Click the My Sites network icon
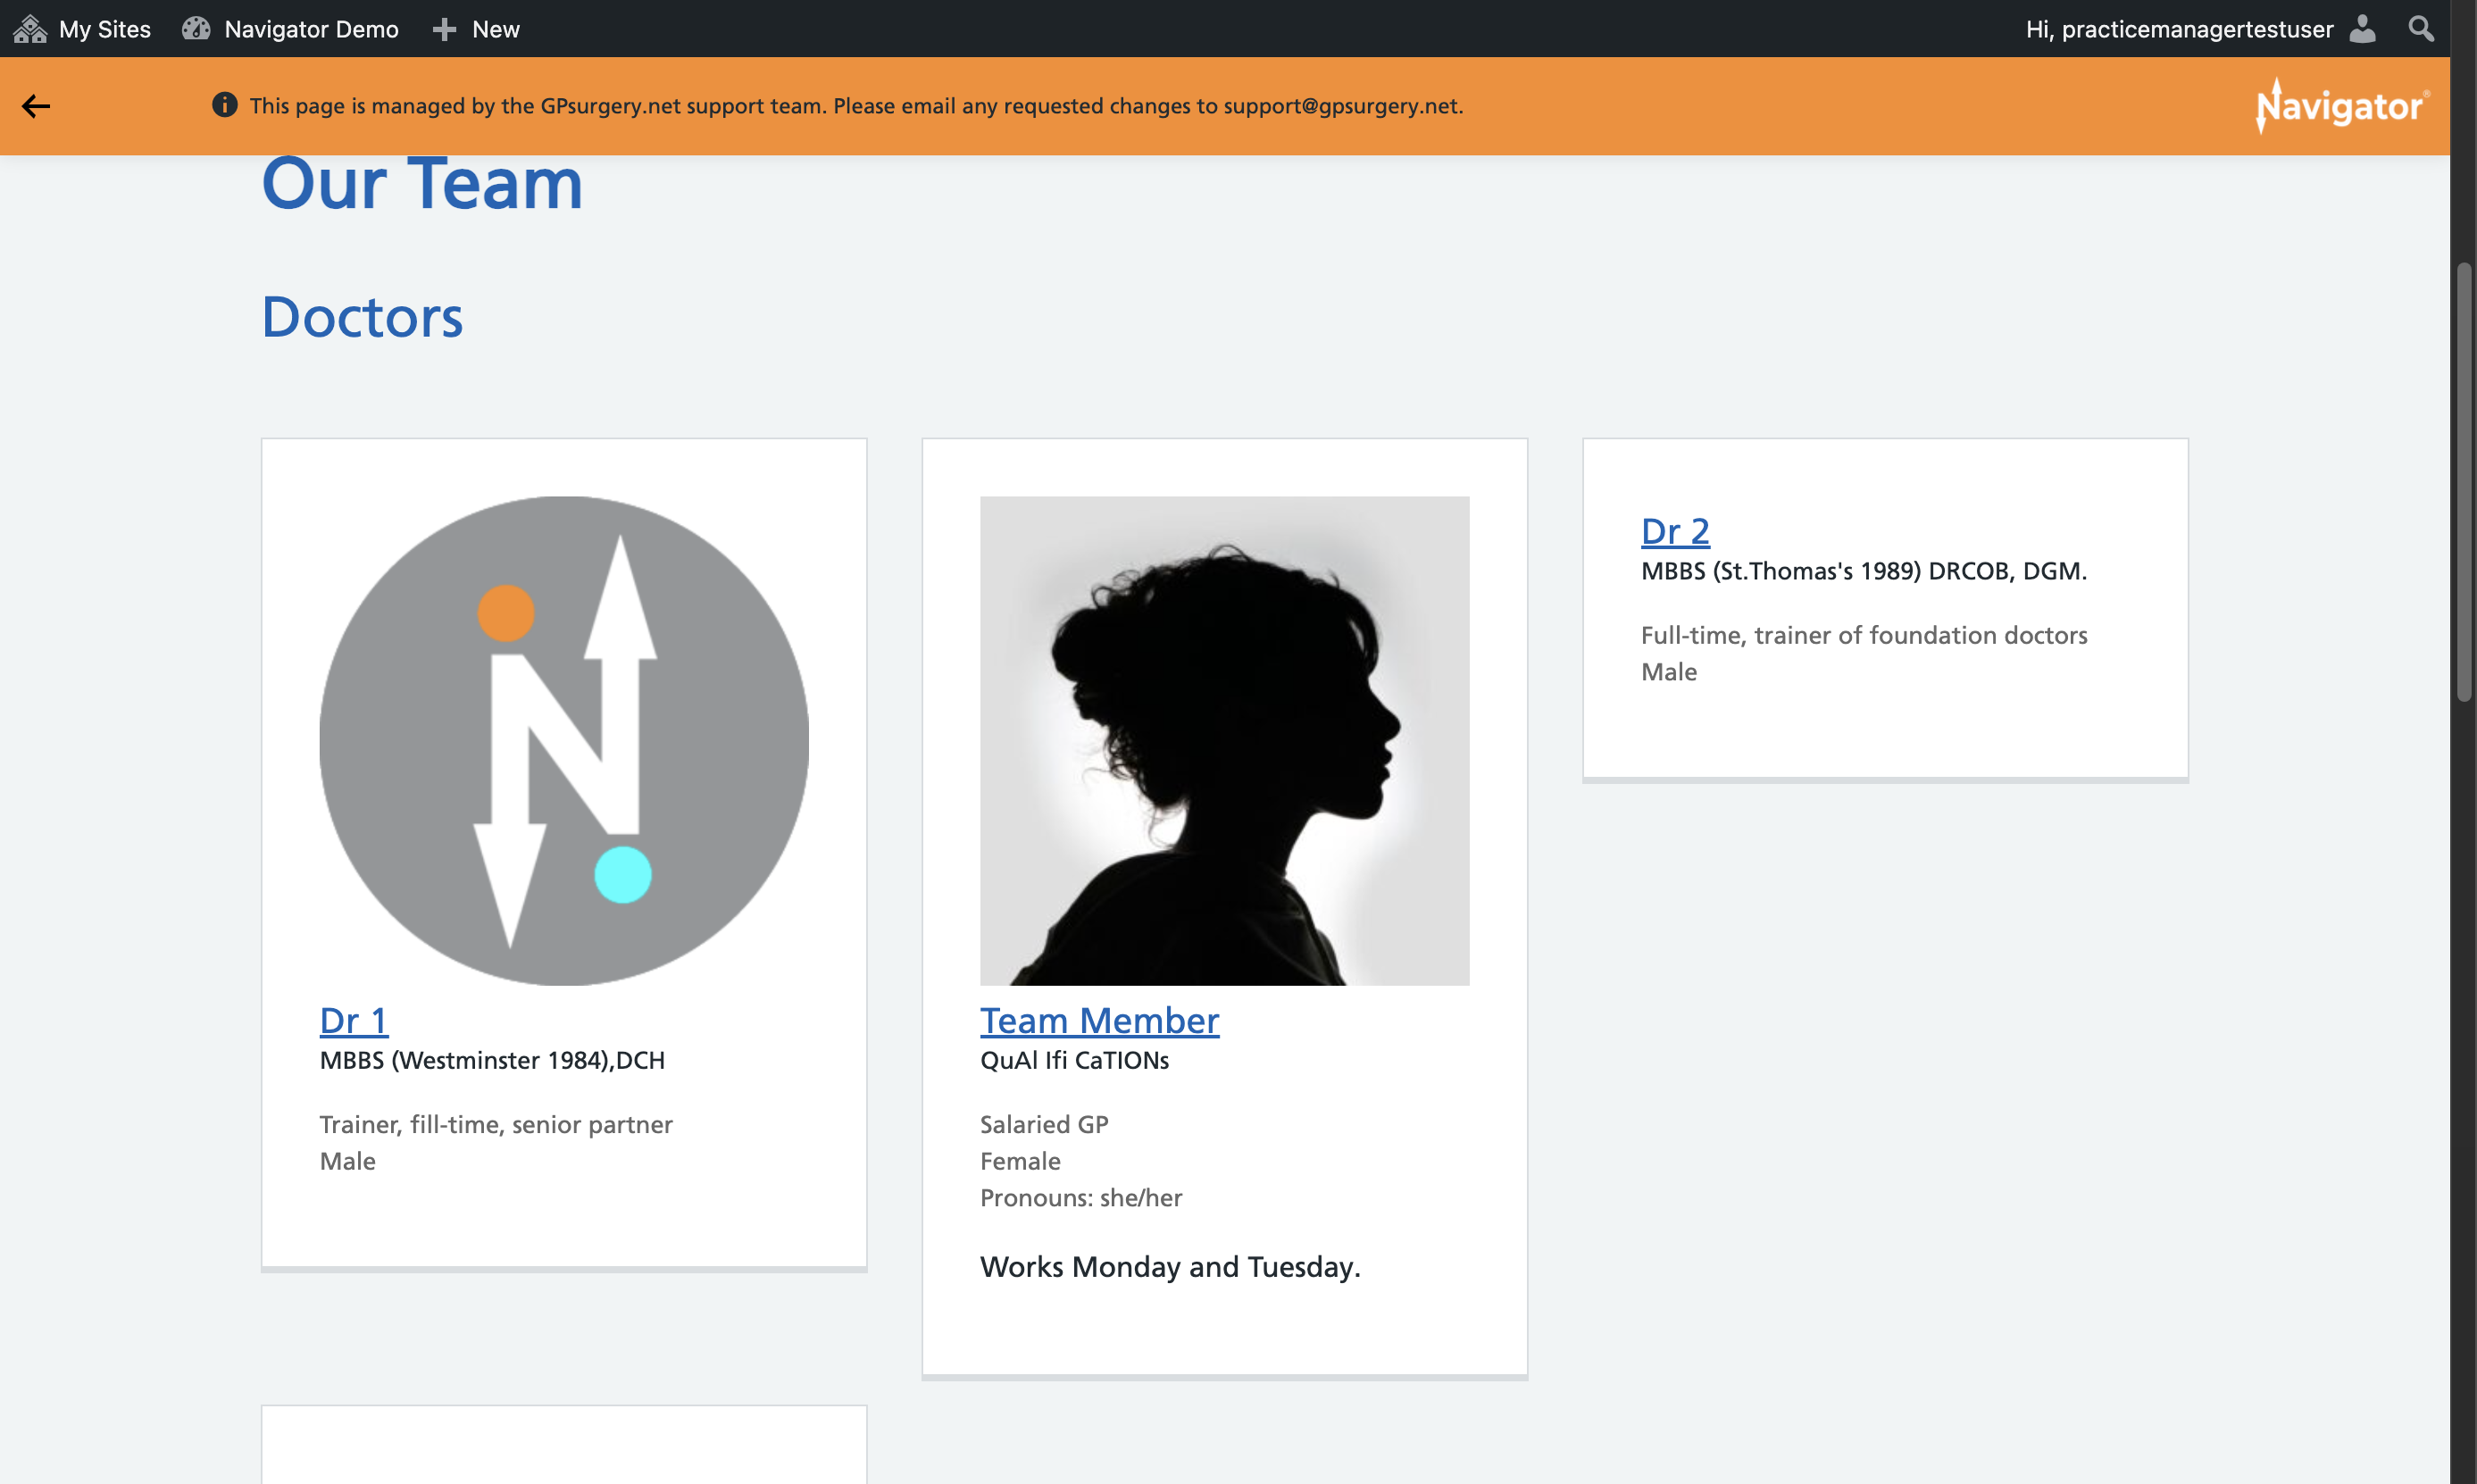Viewport: 2477px width, 1484px height. [30, 29]
